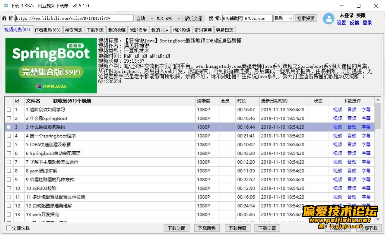
Task: Click the 登录 login link
Action: pyautogui.click(x=367, y=23)
